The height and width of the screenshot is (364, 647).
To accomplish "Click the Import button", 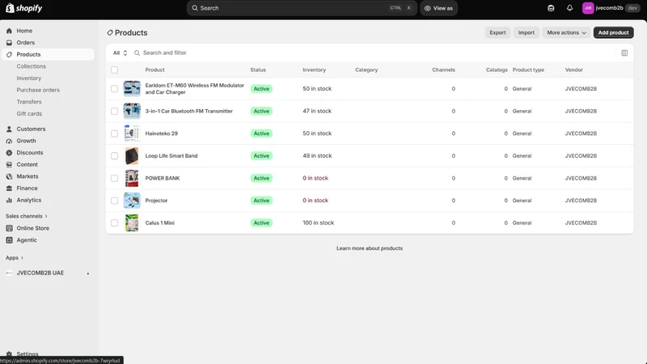I will (526, 32).
